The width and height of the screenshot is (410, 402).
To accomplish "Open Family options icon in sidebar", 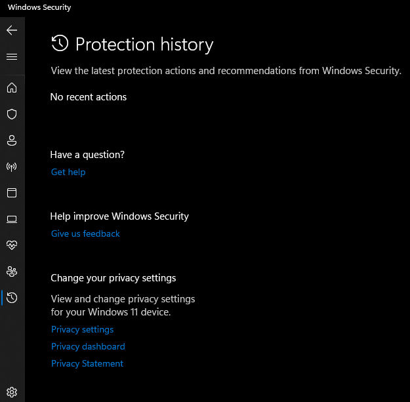I will [x=12, y=271].
